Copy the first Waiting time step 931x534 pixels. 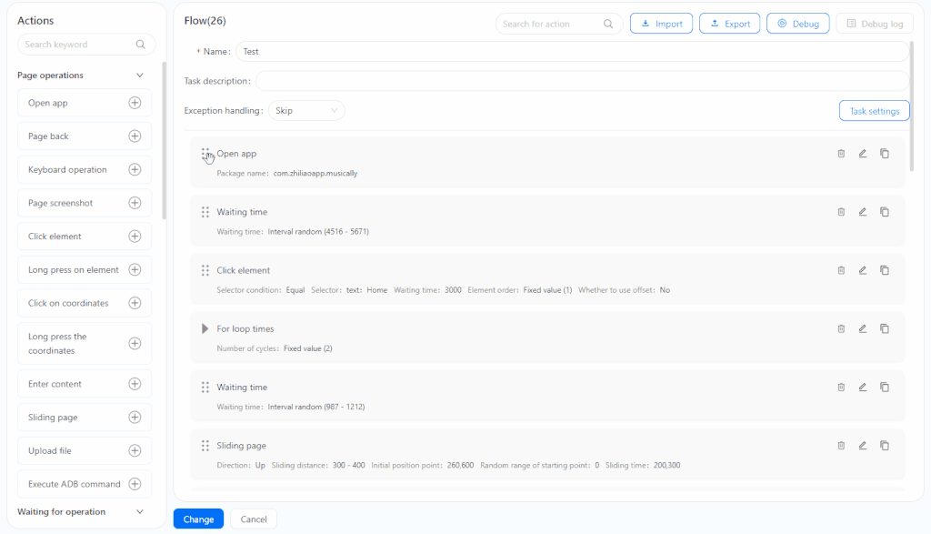tap(884, 212)
